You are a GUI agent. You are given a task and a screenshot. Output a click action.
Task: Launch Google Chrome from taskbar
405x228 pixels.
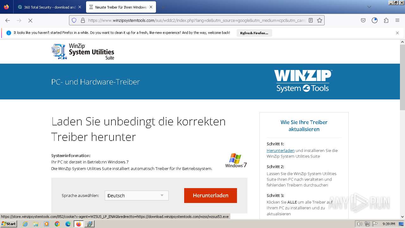[57, 224]
